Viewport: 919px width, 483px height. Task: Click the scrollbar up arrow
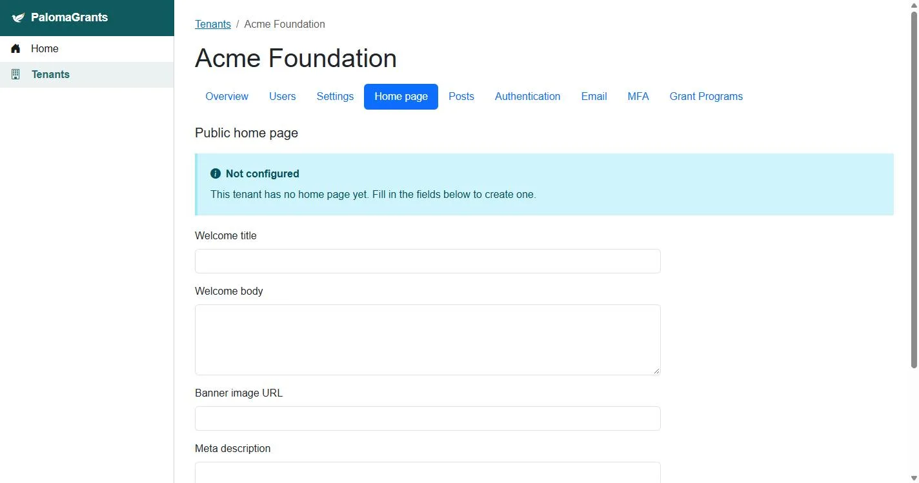tap(914, 5)
